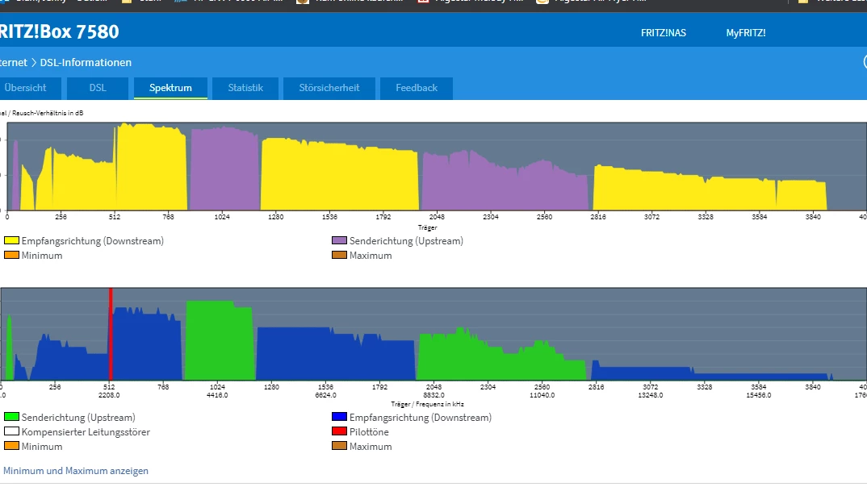Click yellow Empfangsrichtung (Downstream) legend swatch

click(11, 240)
